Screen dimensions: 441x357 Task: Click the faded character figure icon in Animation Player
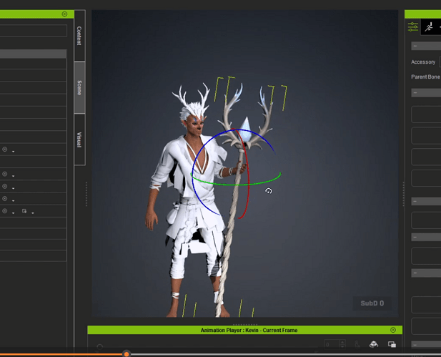pos(357,344)
